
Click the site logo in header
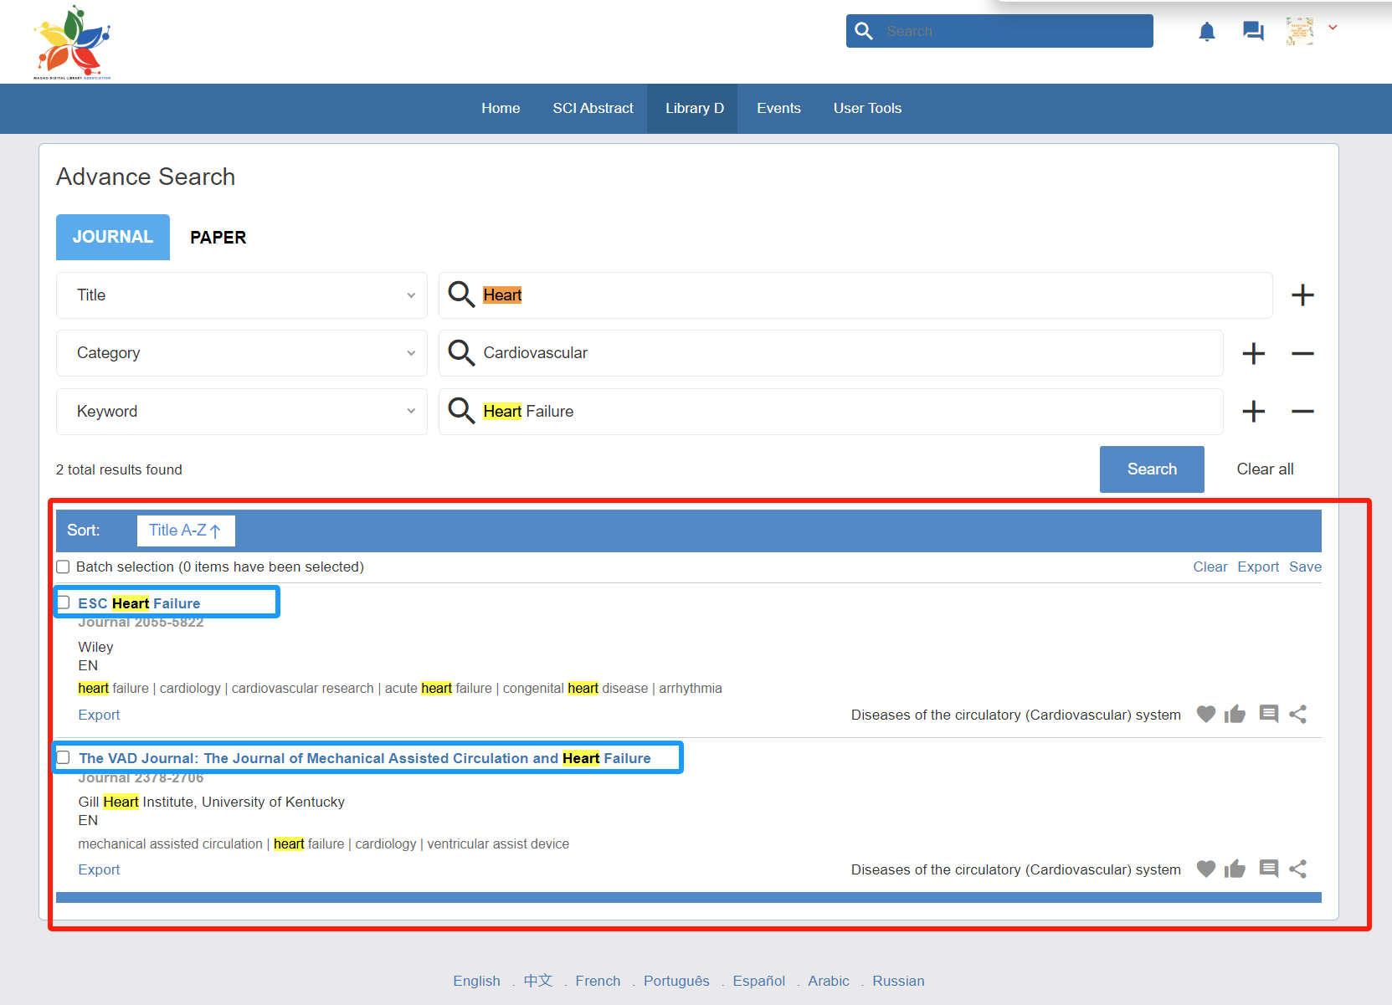(x=72, y=42)
